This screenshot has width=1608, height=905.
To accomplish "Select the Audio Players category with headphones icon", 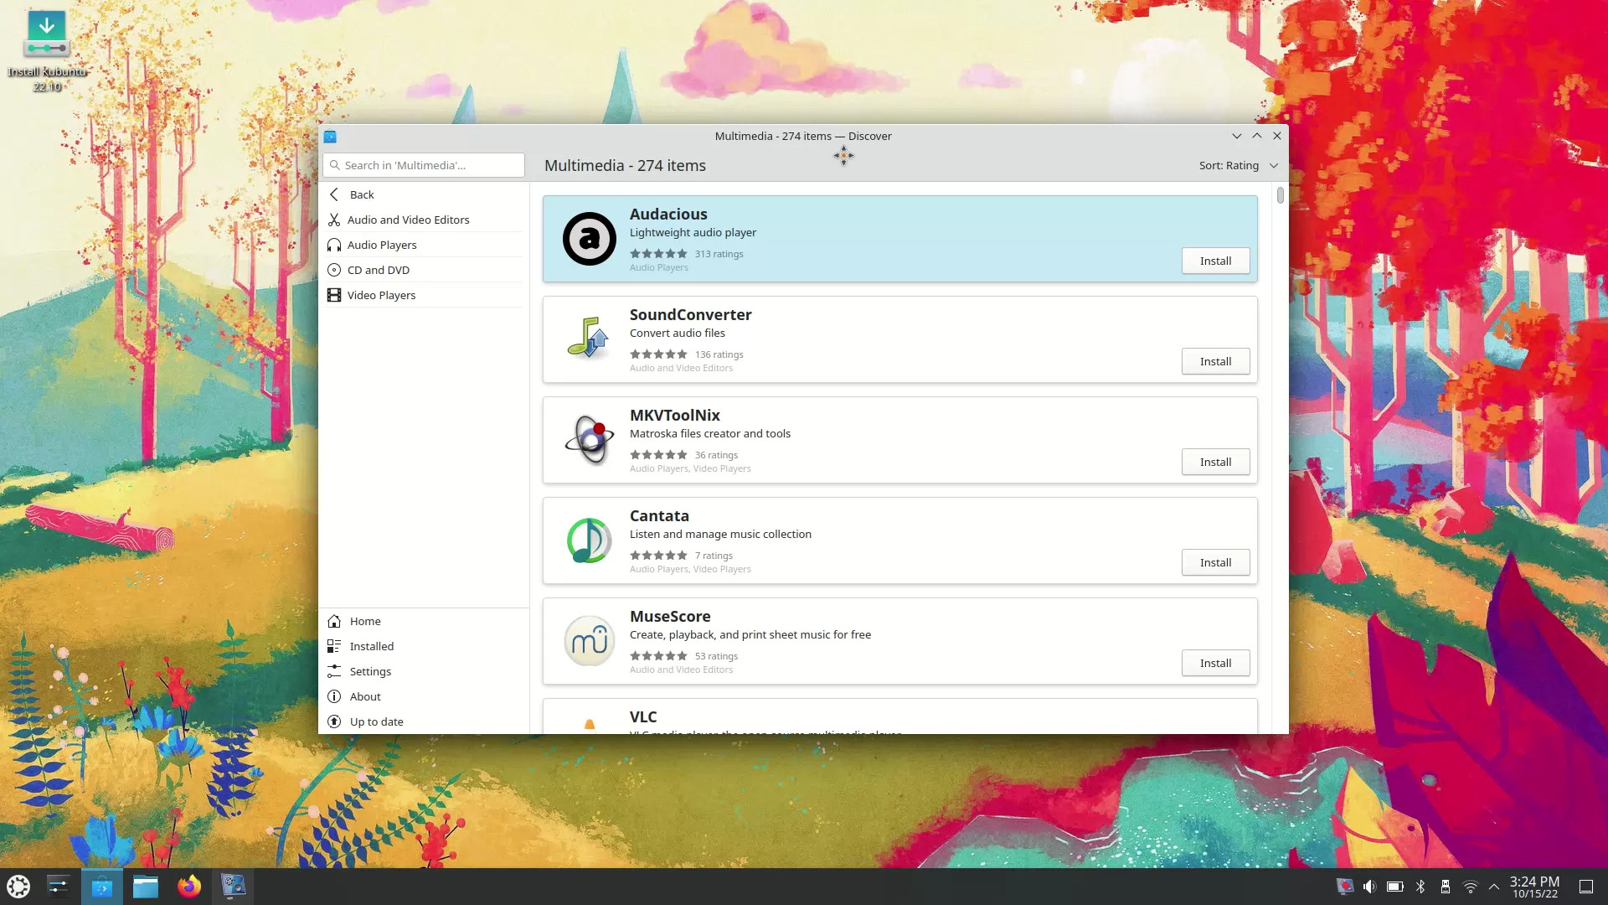I will 382,245.
